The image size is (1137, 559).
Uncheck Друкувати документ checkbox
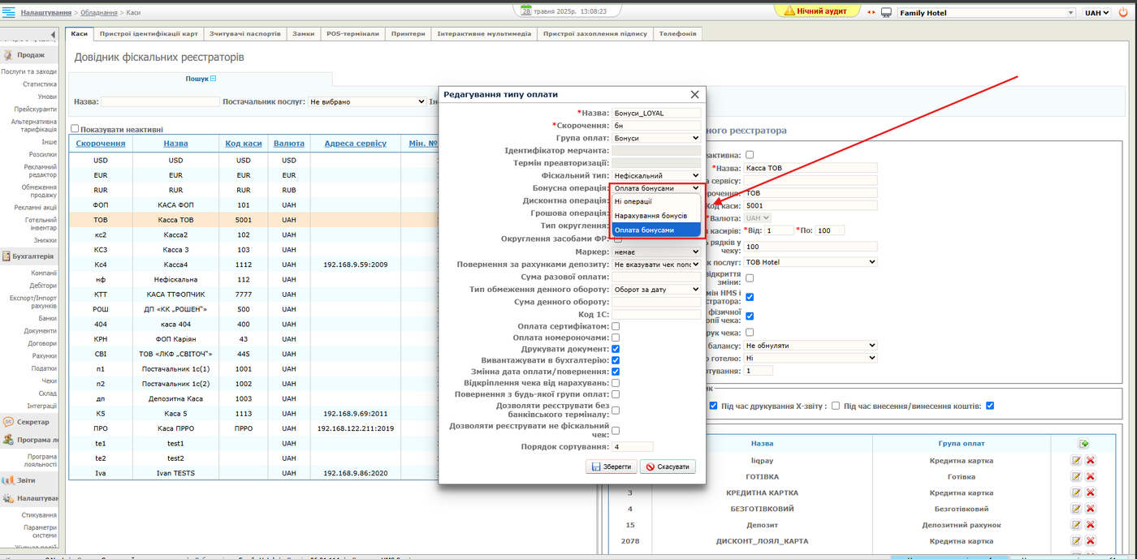coord(616,349)
